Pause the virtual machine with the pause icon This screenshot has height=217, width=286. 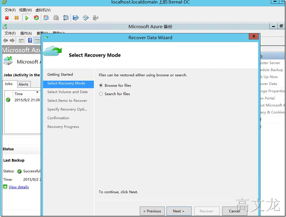pos(16,18)
